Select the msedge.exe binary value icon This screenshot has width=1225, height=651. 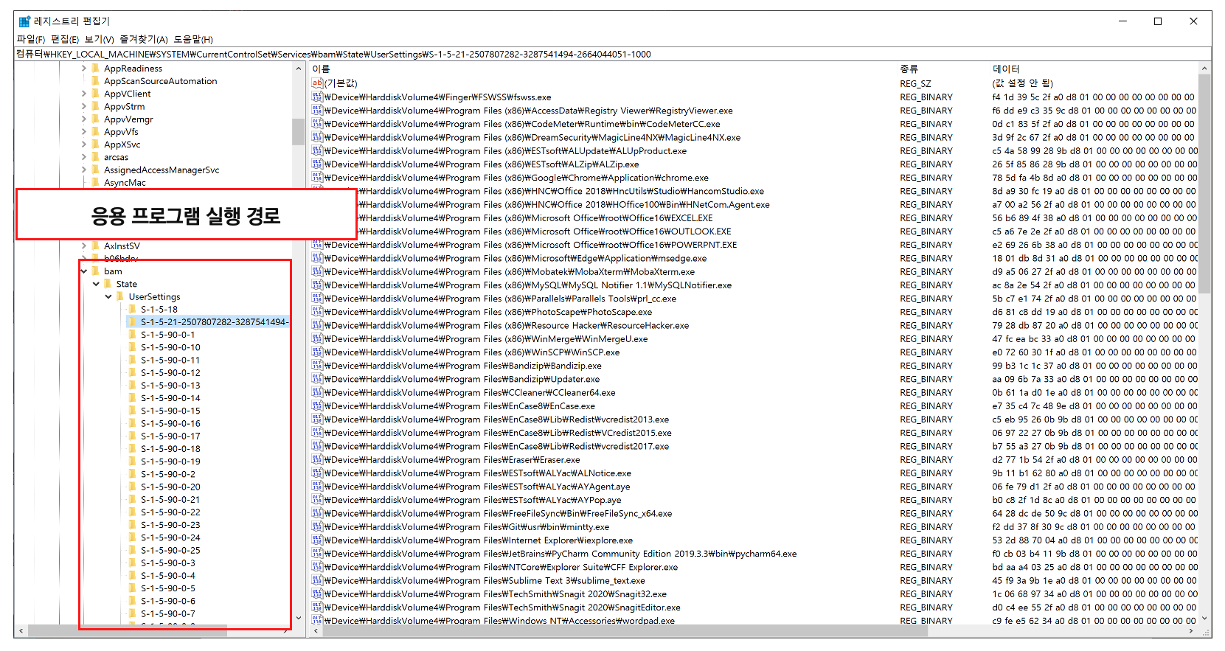317,258
